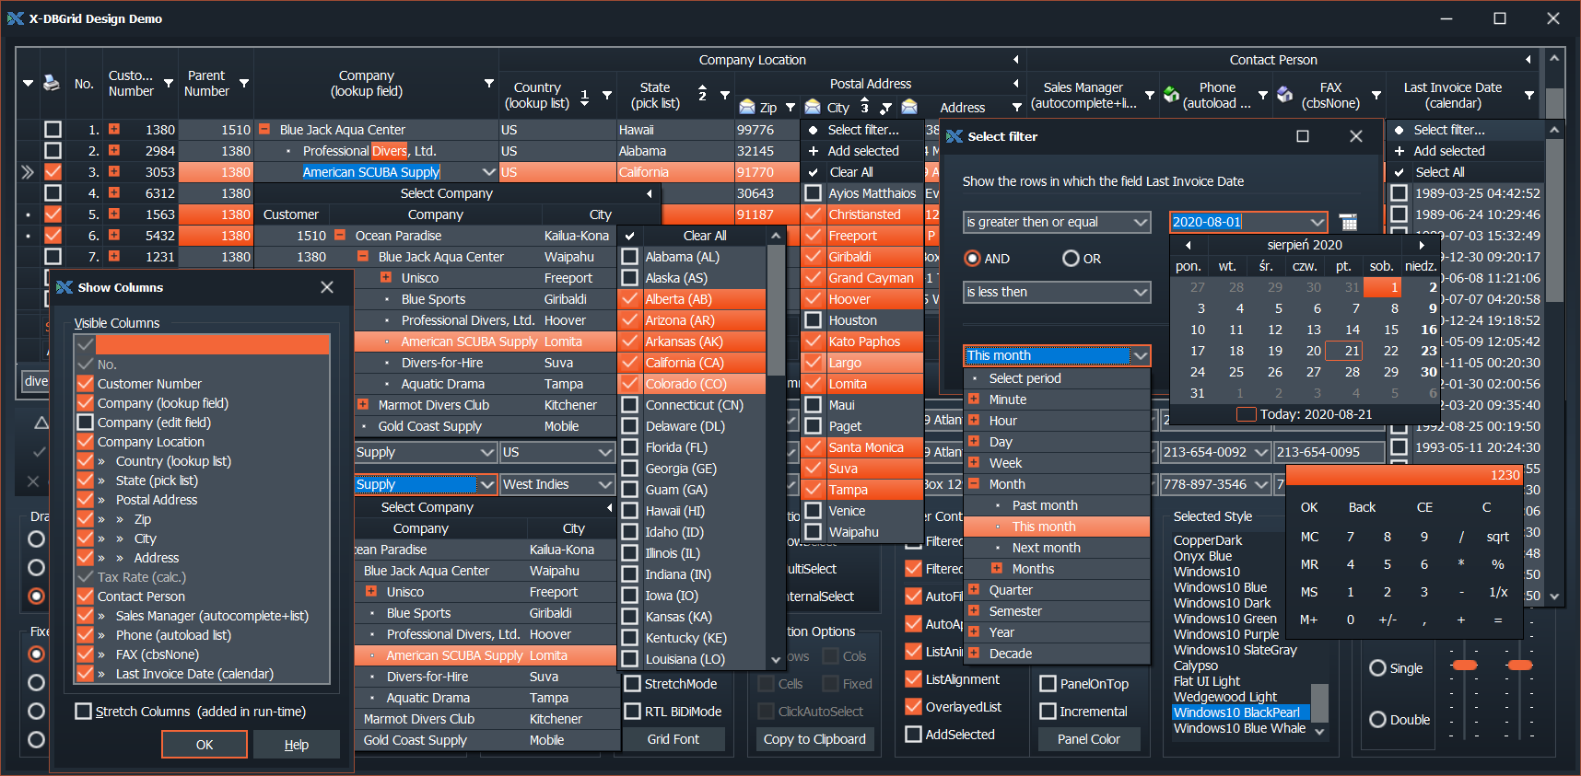The width and height of the screenshot is (1581, 776).
Task: Select 'Add selected' in City filter menu
Action: pyautogui.click(x=862, y=151)
